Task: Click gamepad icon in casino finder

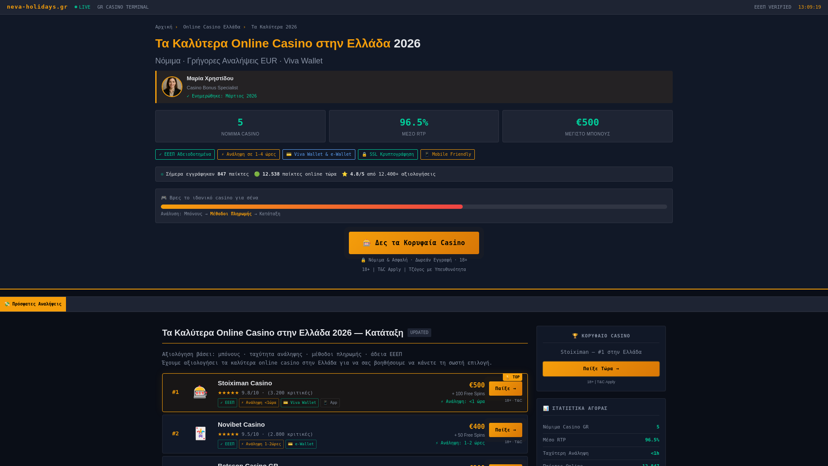Action: (164, 198)
